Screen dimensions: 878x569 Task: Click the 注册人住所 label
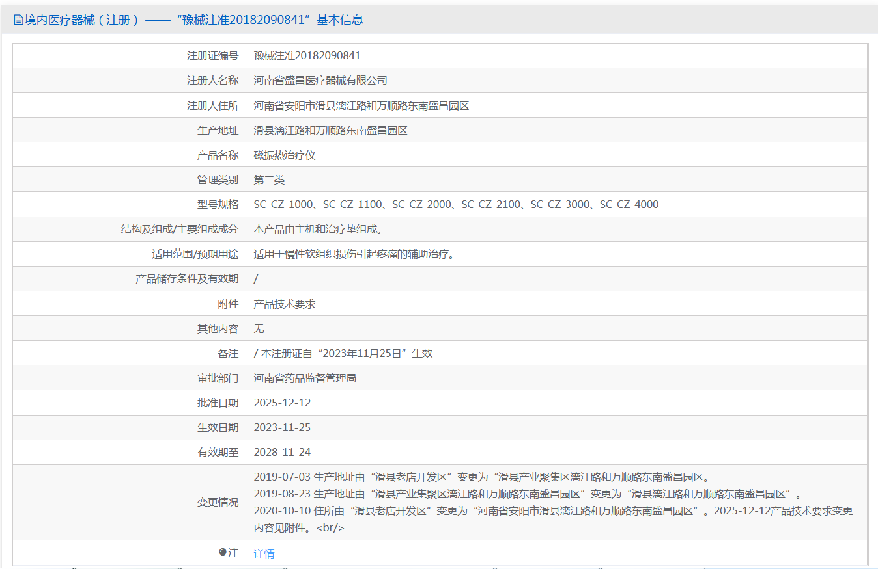(x=212, y=105)
